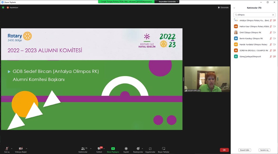Screen dimensions: 278x154
Task: Click the Davet Edin button
Action: pos(244,150)
